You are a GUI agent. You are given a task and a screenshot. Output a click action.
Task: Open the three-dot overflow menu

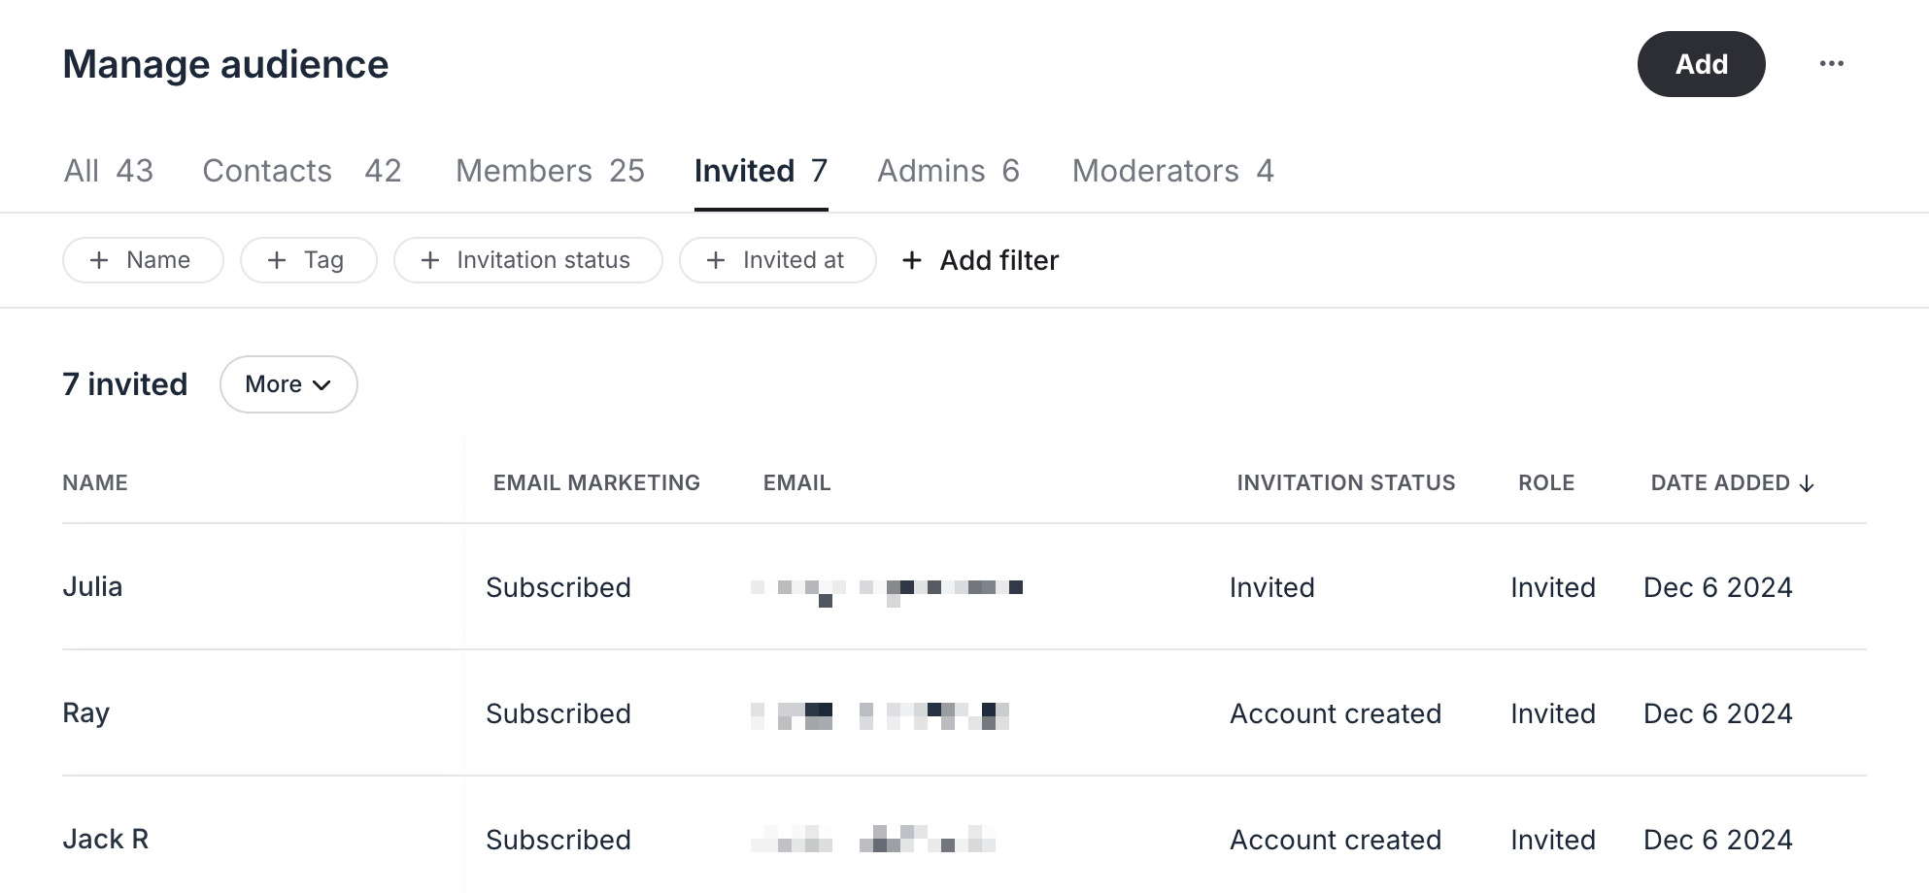tap(1832, 63)
